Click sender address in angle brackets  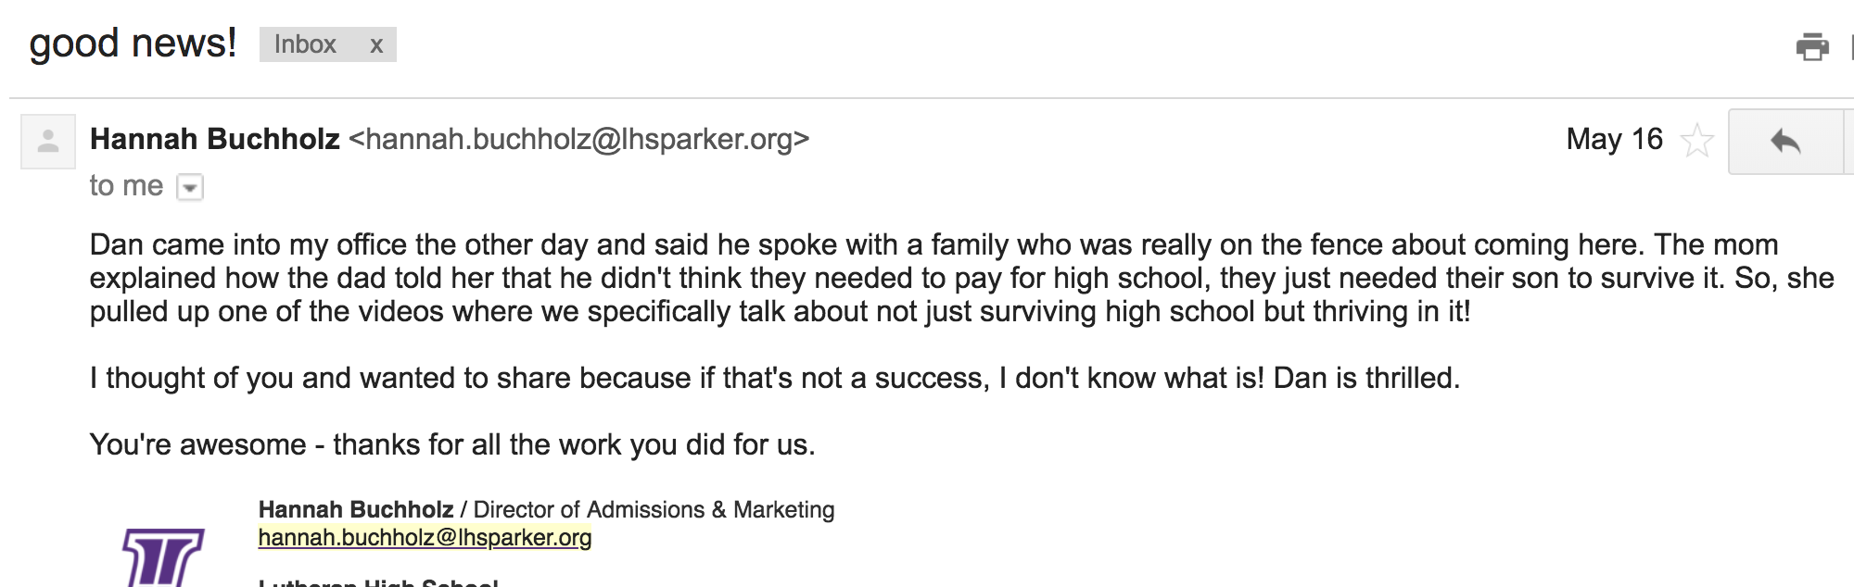(x=579, y=139)
